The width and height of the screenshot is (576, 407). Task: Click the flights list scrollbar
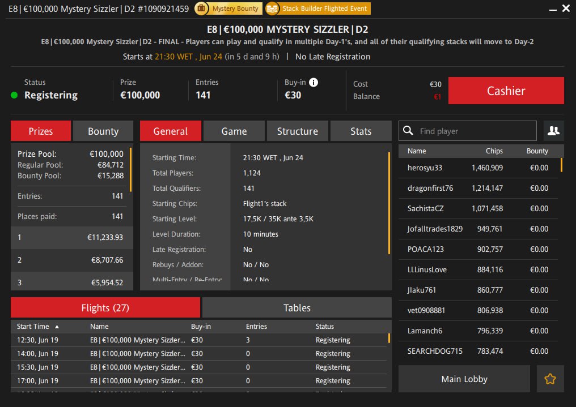(x=389, y=338)
